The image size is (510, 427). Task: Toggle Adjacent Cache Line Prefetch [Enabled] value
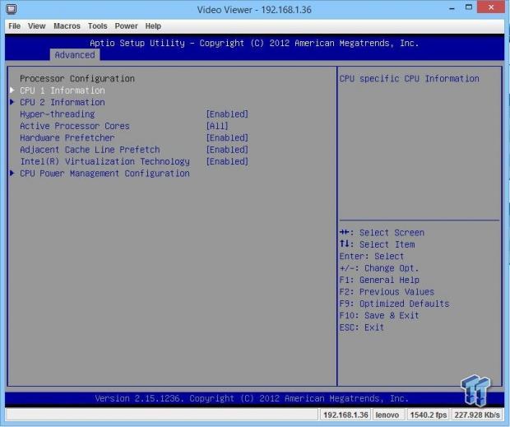[227, 150]
